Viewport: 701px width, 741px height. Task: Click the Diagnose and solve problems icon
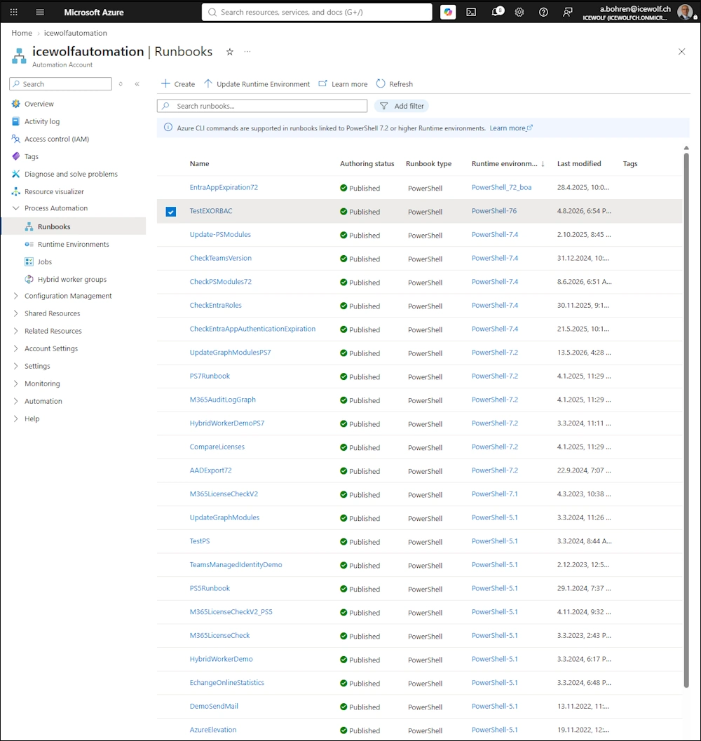(16, 174)
